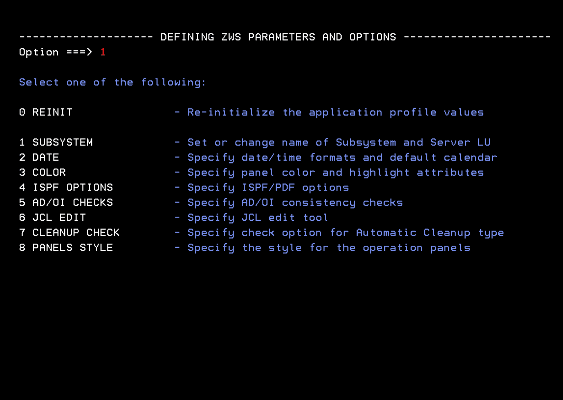Click the red value 1 in Option field

click(103, 52)
